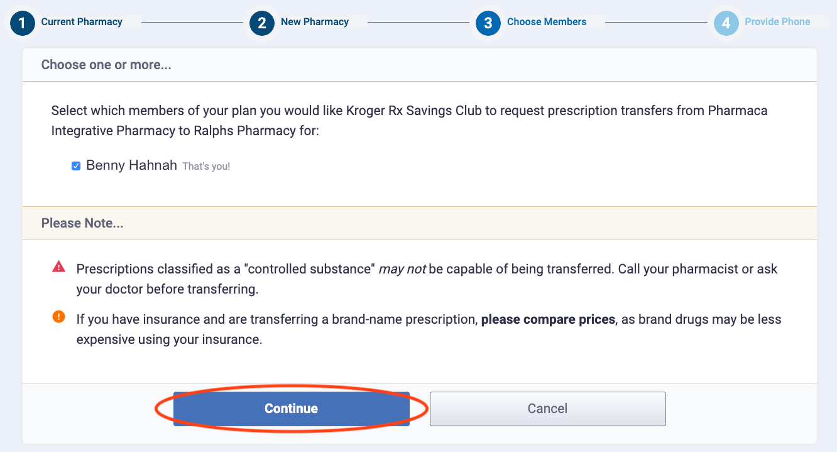Image resolution: width=837 pixels, height=452 pixels.
Task: Click the Benny Hahnah member name
Action: pos(131,165)
